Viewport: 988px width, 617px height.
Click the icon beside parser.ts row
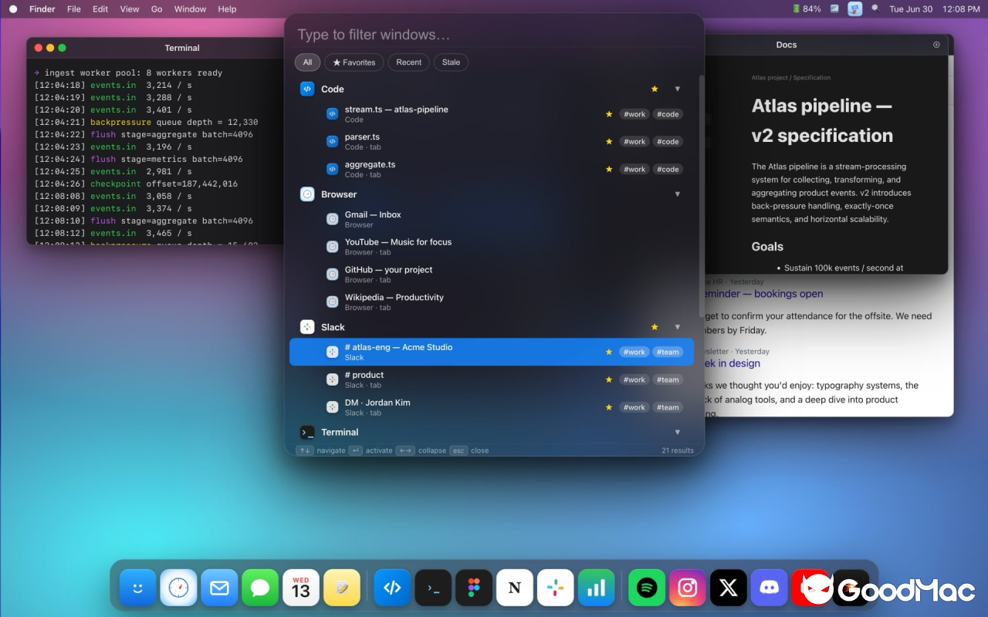332,141
